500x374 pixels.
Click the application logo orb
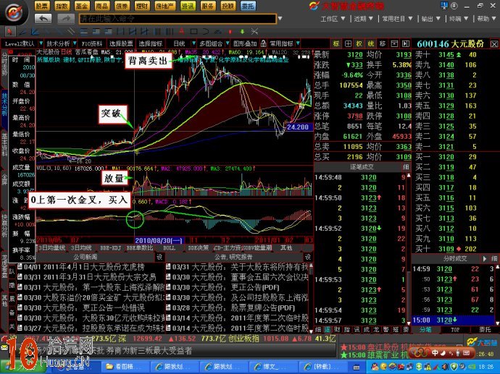[x=14, y=13]
